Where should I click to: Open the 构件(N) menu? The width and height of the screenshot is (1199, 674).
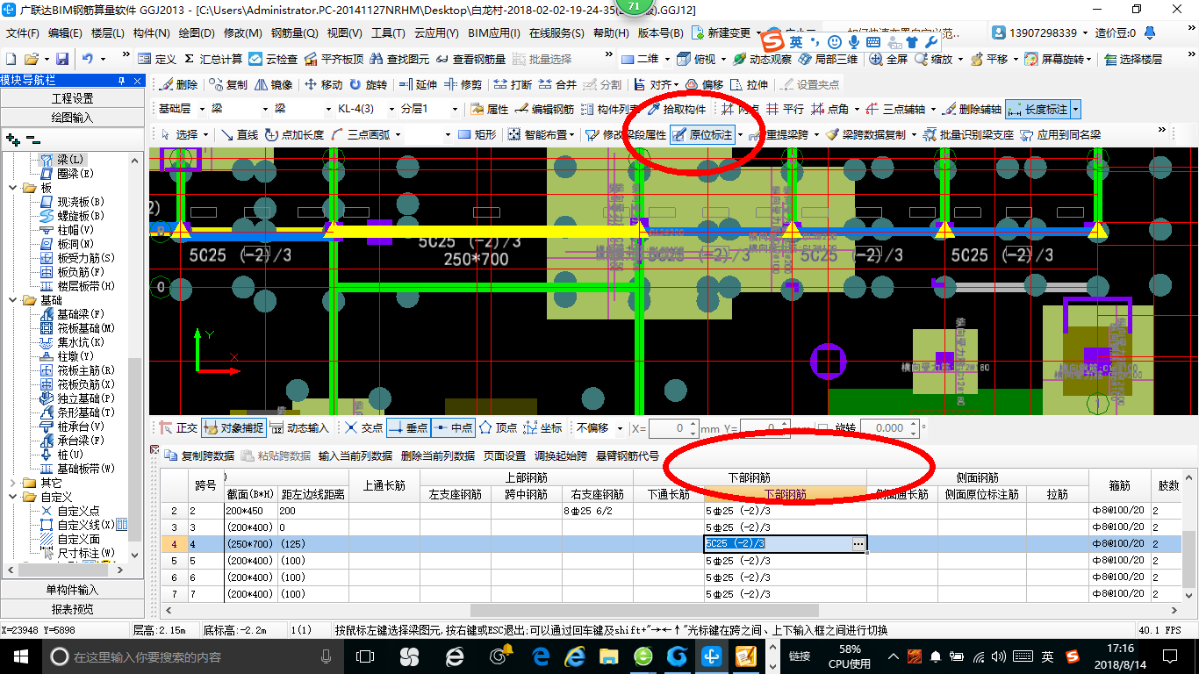151,33
